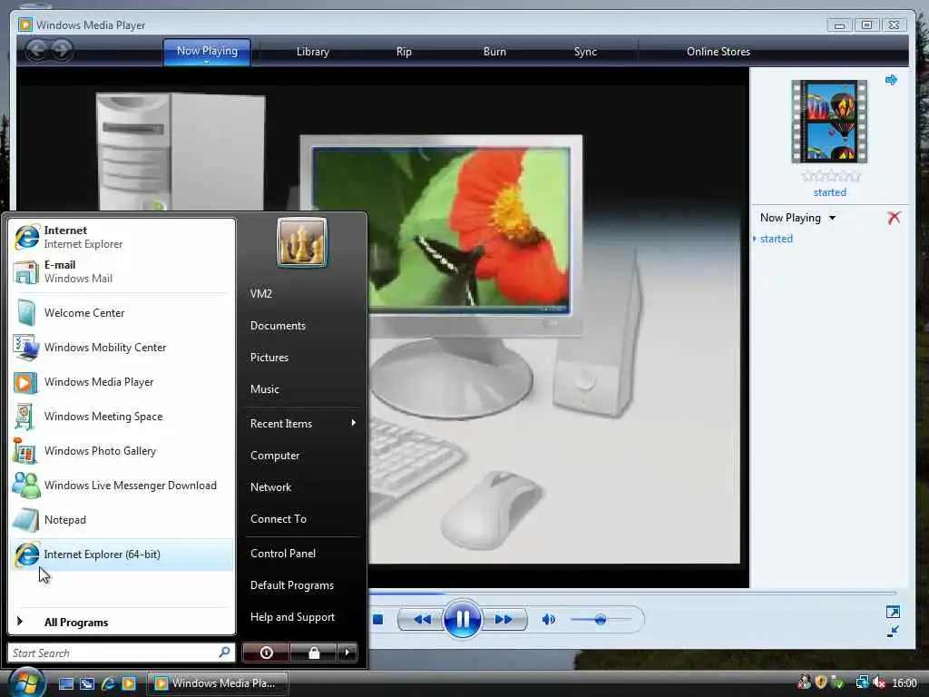The image size is (929, 697).
Task: Open the Rip tab
Action: 404,52
